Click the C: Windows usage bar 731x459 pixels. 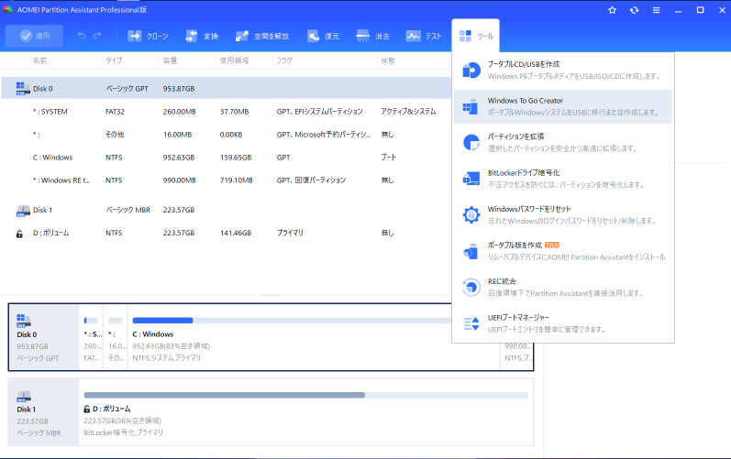[x=292, y=321]
